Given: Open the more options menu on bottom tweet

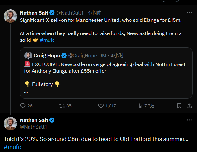Looking at the screenshot, I should pos(189,120).
